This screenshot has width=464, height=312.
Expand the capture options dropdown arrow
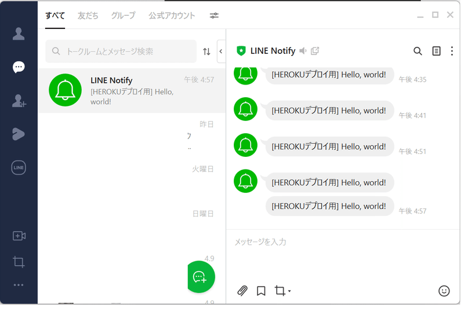click(289, 291)
